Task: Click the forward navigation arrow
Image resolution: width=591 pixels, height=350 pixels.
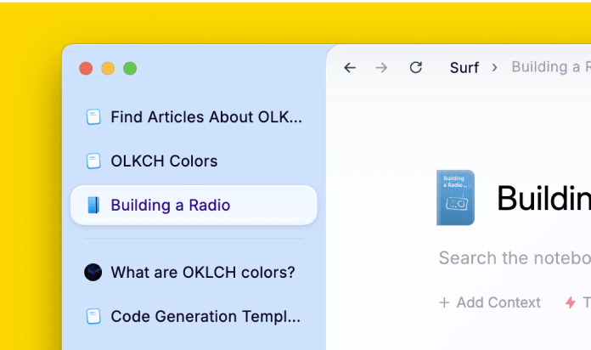Action: (x=382, y=68)
